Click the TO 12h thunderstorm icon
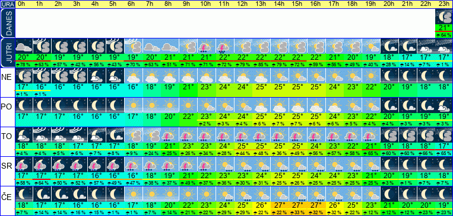This screenshot has width=453, height=216. 243,134
